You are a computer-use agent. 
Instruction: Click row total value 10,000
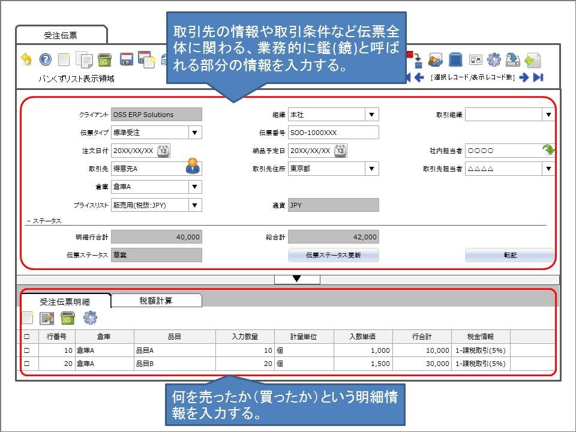click(x=422, y=350)
